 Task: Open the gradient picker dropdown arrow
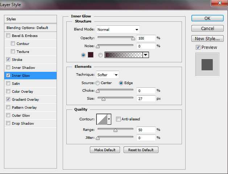(x=146, y=55)
